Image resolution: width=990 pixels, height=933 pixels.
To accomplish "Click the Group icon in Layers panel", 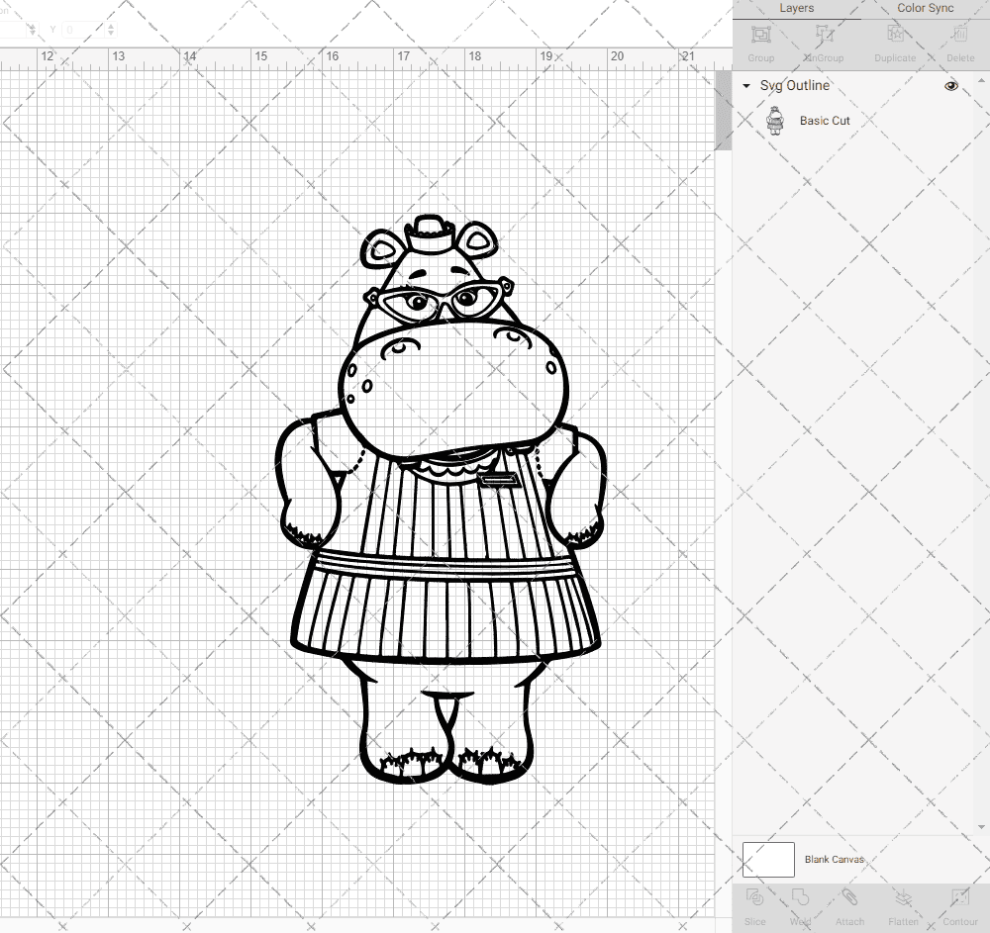I will pyautogui.click(x=760, y=35).
